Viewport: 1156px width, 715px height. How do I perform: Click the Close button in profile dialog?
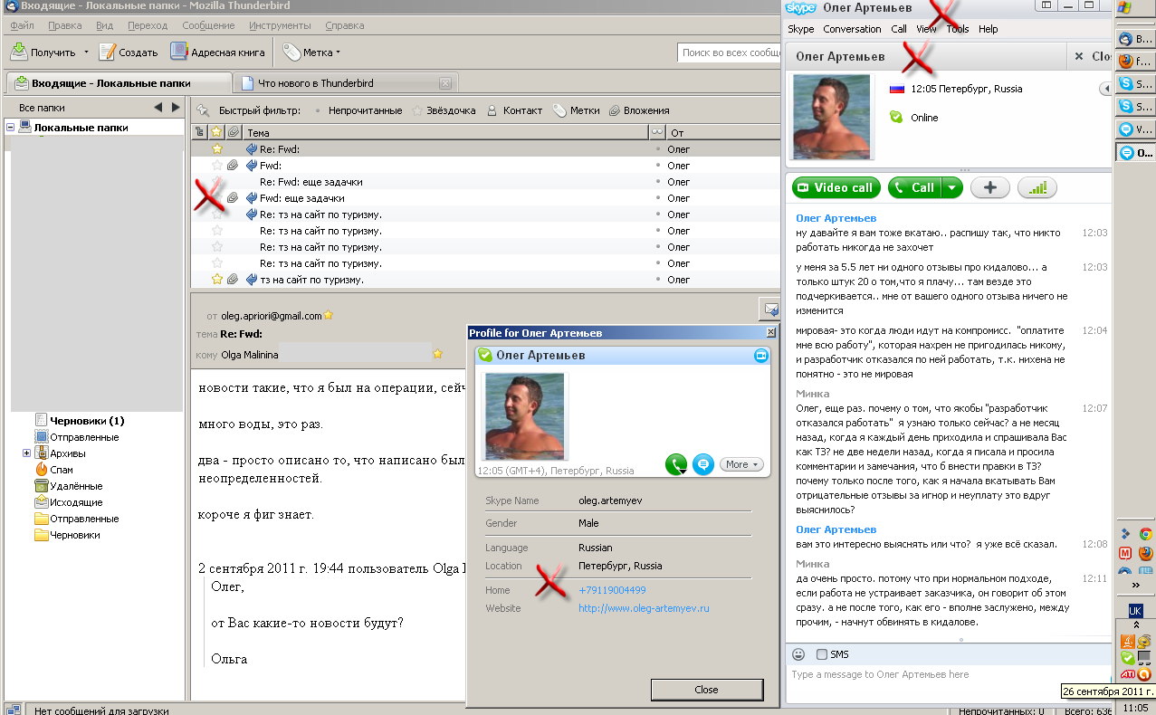tap(706, 690)
